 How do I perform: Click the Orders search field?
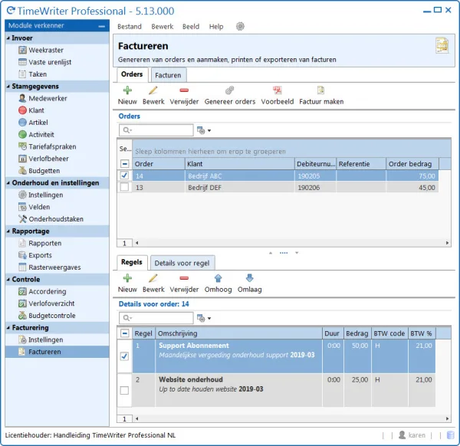pyautogui.click(x=156, y=130)
